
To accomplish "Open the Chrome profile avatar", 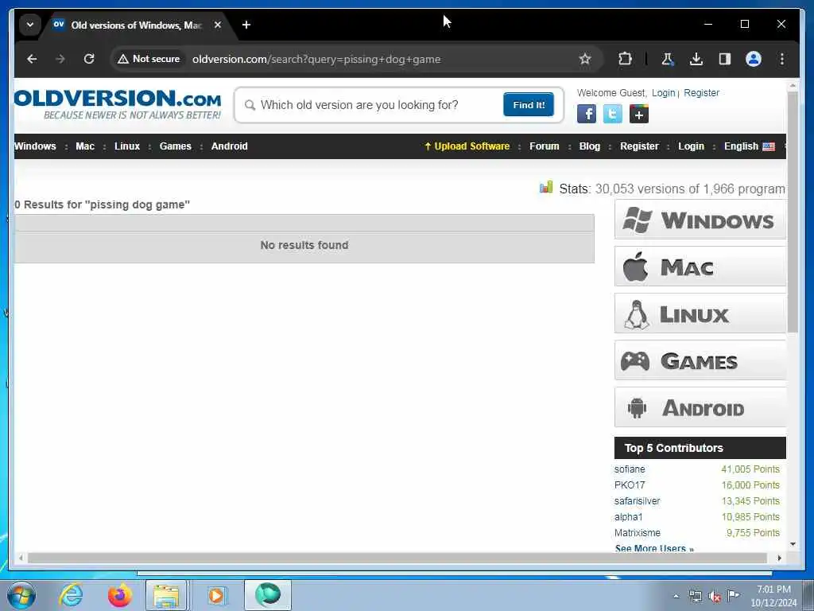I will pos(754,59).
